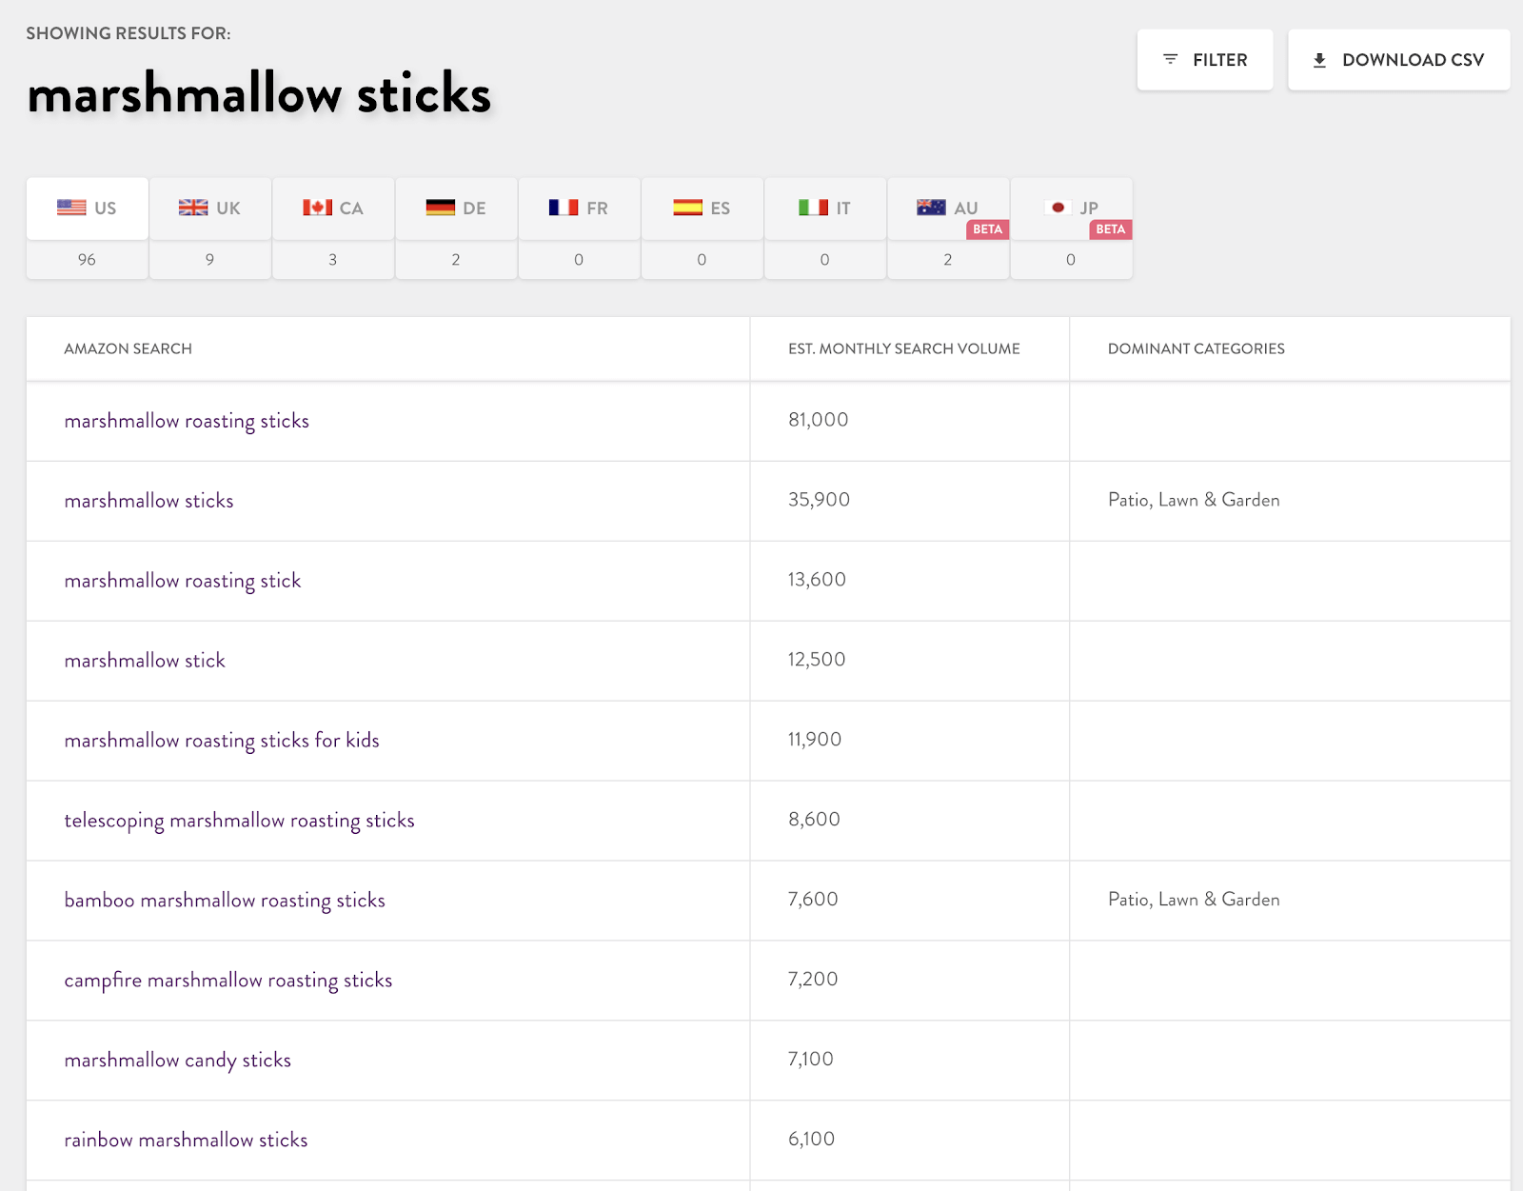Select the US marketplace tab
This screenshot has height=1191, width=1523.
87,208
